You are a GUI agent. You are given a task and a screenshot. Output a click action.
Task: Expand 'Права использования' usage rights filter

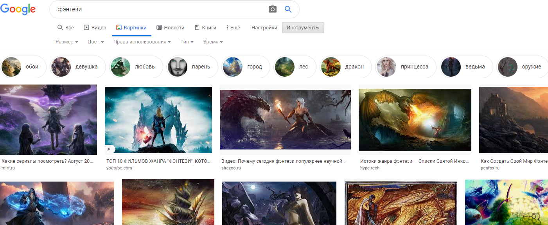tap(142, 42)
